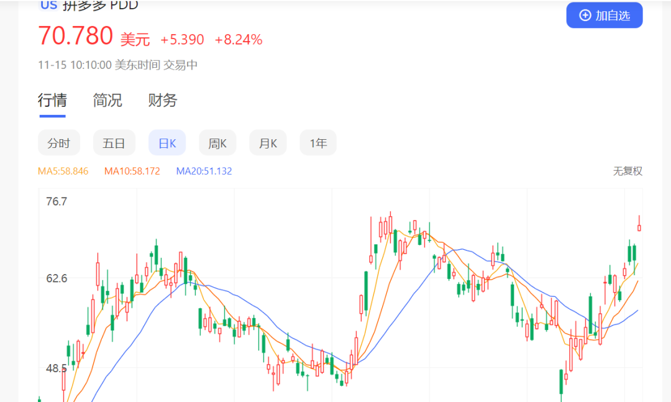Open the 财务 tab
Image resolution: width=671 pixels, height=402 pixels.
click(x=163, y=100)
